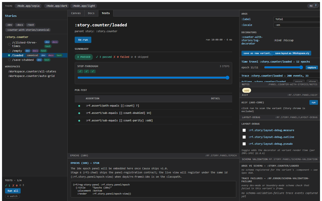Toggle the :test tag filter
The image size is (322, 201).
pos(31,25)
